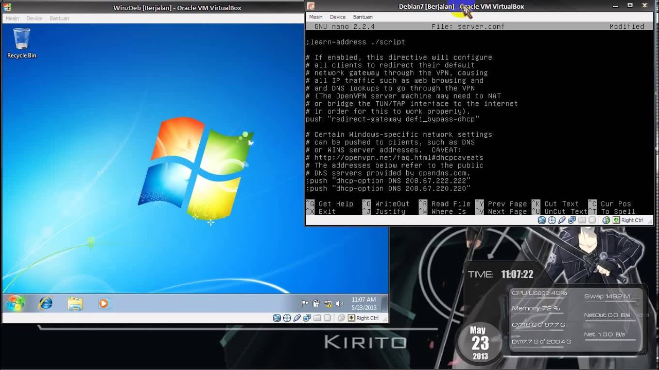Click File: server.conf header in nano
The image size is (659, 370).
[468, 27]
